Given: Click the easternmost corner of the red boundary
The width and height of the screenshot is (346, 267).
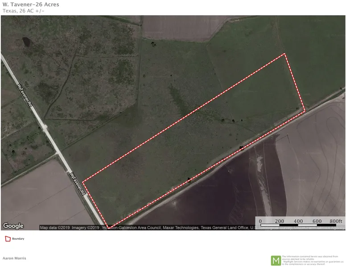Looking at the screenshot, I should [305, 111].
